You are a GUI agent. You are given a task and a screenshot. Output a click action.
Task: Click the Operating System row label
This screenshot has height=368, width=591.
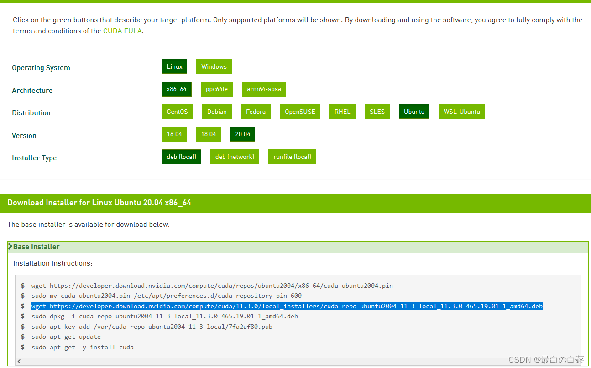(41, 68)
